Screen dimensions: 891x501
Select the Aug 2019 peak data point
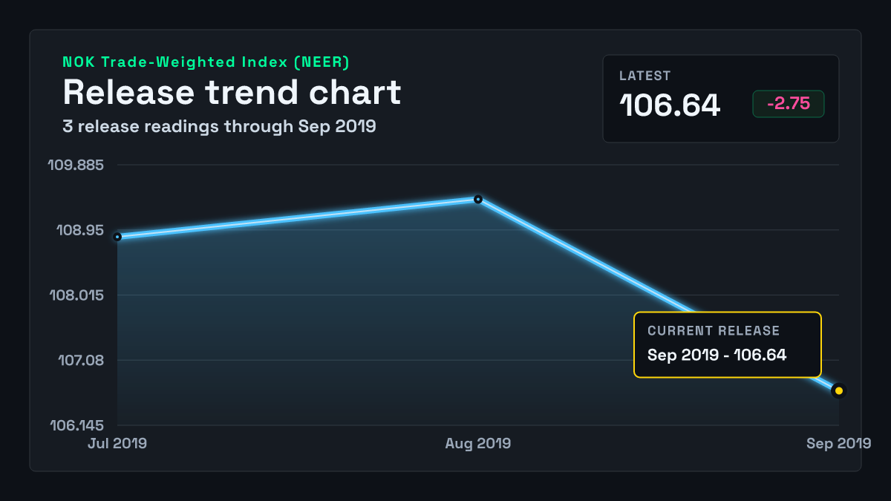coord(478,199)
